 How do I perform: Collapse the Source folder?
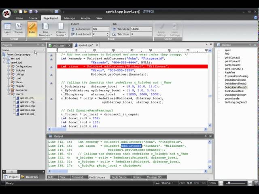8,94
